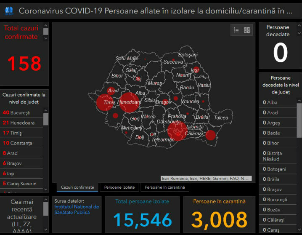Click the red Constanța circle marker
This screenshot has height=235, width=302.
coord(210,135)
